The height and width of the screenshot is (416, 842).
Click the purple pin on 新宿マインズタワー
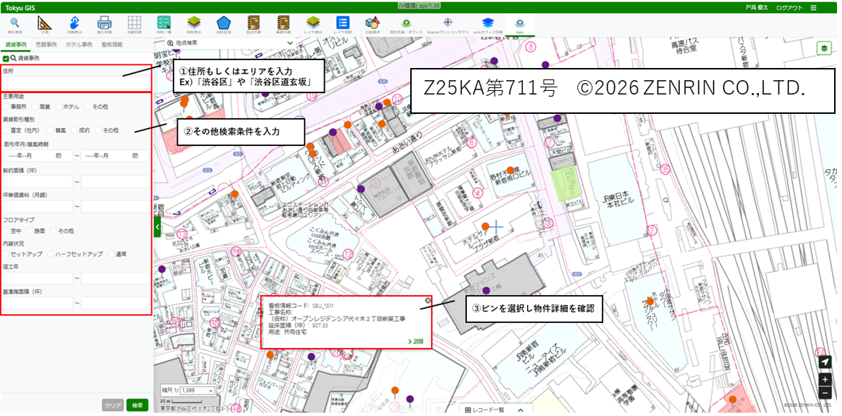[x=486, y=291]
